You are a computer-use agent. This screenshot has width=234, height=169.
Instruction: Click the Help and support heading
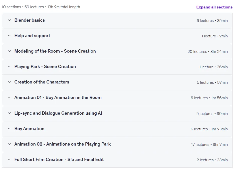pyautogui.click(x=32, y=36)
